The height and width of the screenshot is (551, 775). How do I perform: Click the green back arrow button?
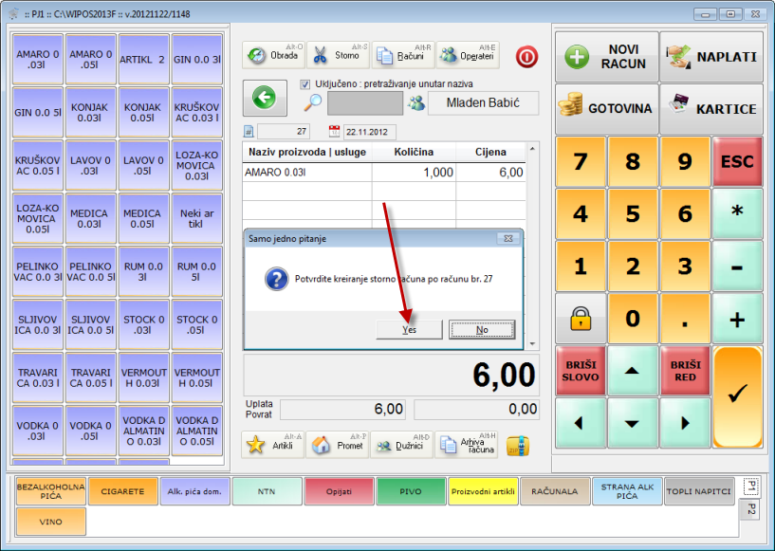[264, 98]
